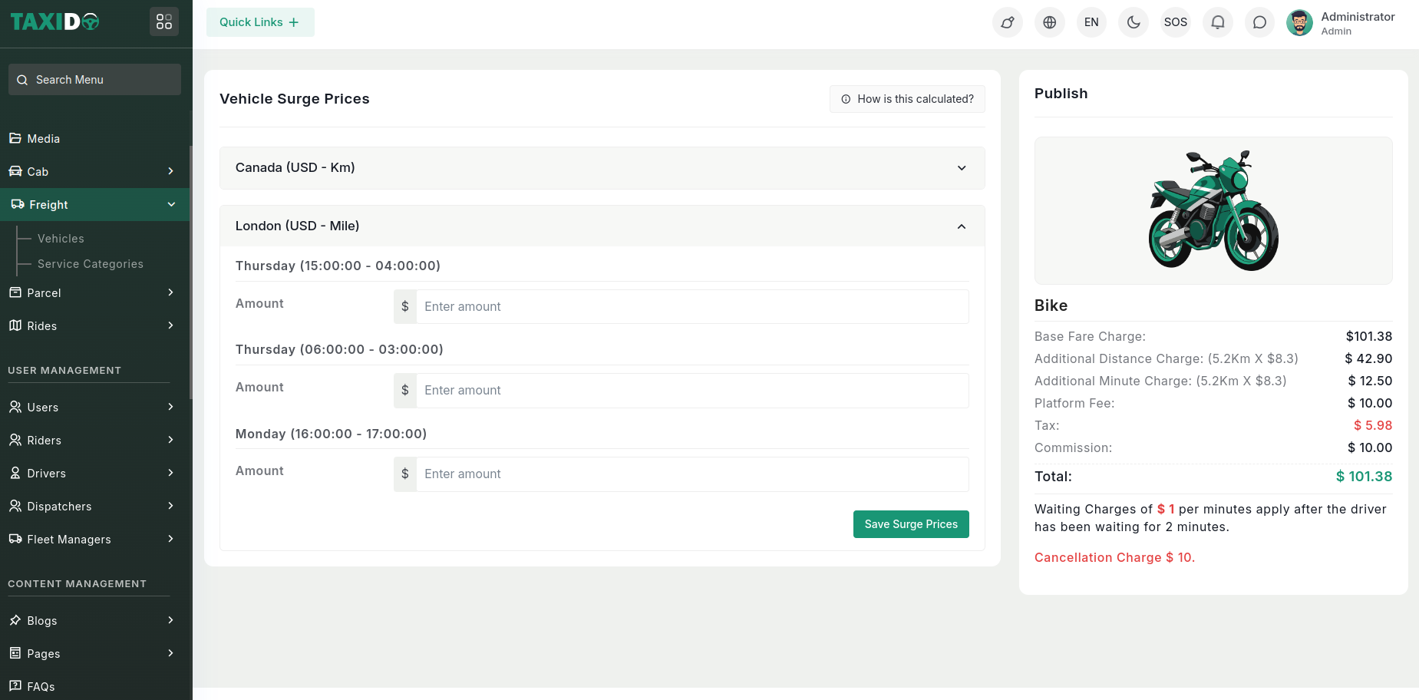Click the paint bucket theme icon

click(x=1007, y=22)
